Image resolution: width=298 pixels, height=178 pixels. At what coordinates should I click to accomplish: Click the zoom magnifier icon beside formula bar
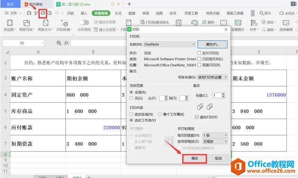pos(59,43)
